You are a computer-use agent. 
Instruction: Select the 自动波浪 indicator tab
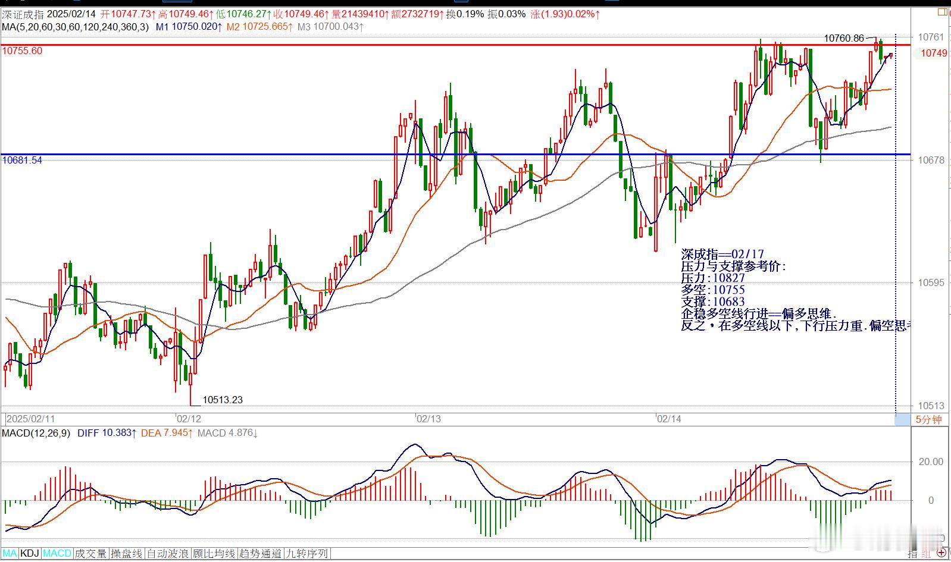coord(168,554)
